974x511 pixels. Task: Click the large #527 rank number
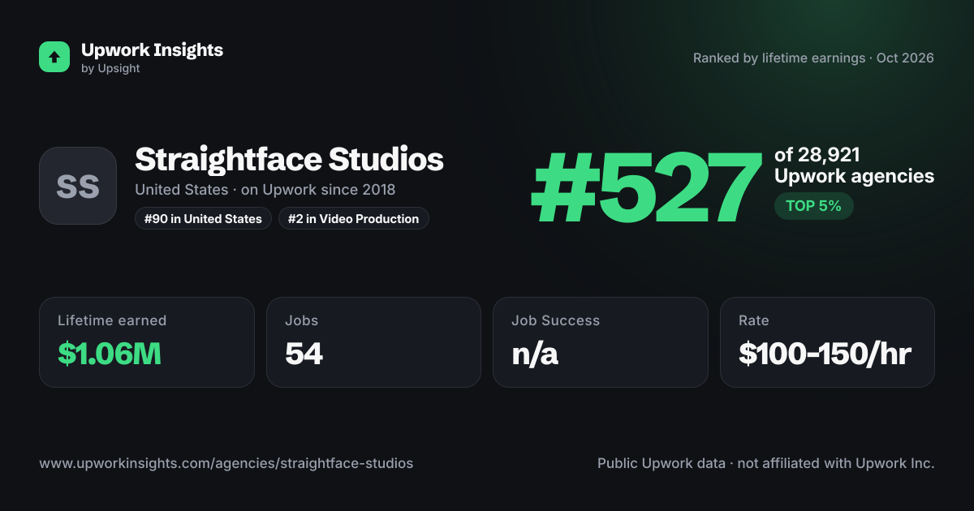coord(647,187)
